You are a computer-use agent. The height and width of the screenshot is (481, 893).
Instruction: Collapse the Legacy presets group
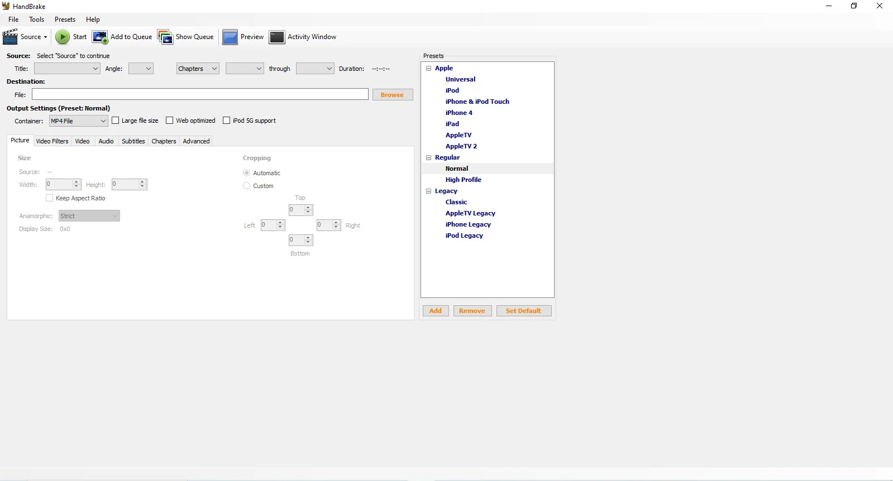[x=429, y=191]
